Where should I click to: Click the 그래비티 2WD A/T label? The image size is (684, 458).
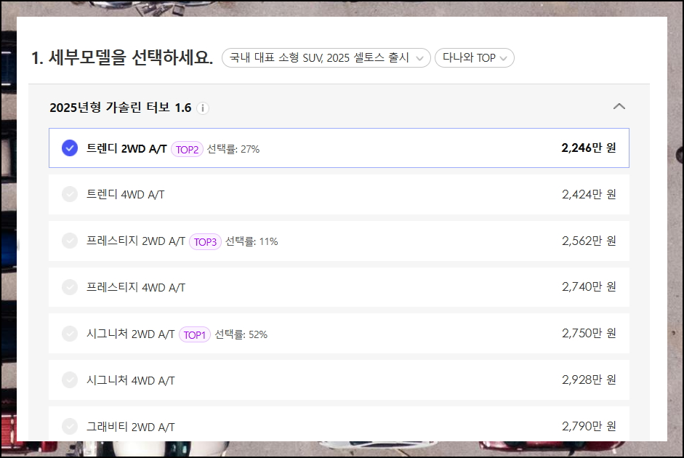130,427
